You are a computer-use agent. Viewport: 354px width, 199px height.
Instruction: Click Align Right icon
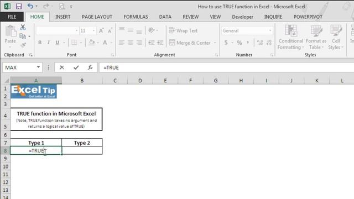click(x=139, y=43)
